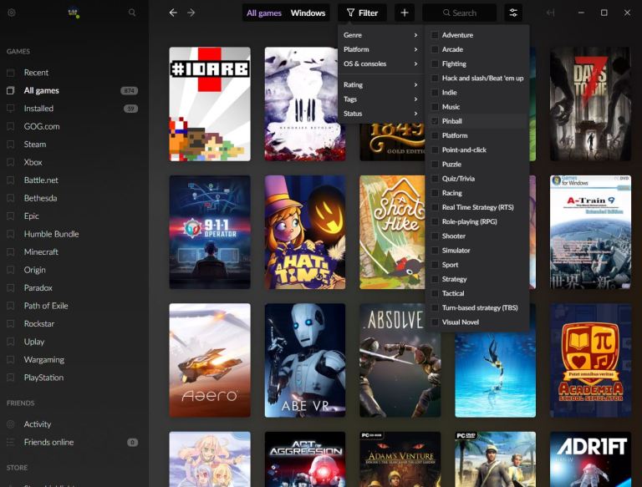This screenshot has width=642, height=487.
Task: Click the bookmark icon beside Uplay
Action: pyautogui.click(x=11, y=342)
